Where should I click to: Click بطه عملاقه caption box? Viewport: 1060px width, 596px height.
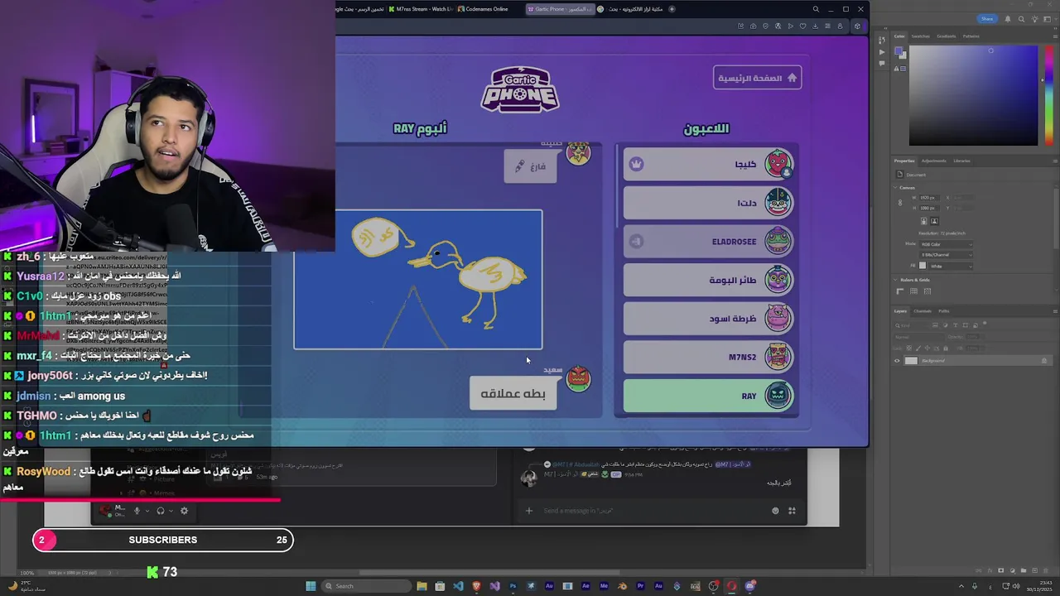(x=513, y=393)
